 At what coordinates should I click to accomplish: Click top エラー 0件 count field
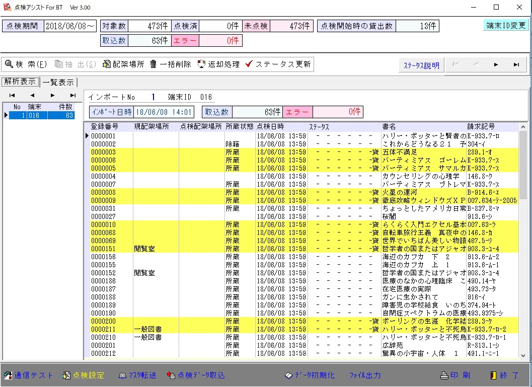coord(220,41)
